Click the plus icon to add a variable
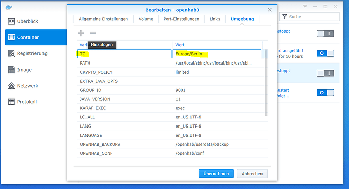Image resolution: width=349 pixels, height=189 pixels. point(81,33)
